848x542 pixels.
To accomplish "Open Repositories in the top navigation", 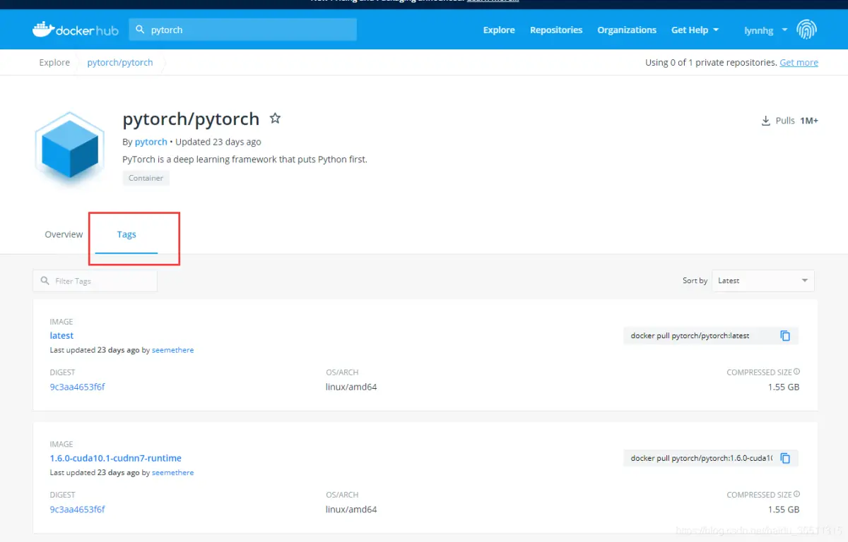I will 556,30.
